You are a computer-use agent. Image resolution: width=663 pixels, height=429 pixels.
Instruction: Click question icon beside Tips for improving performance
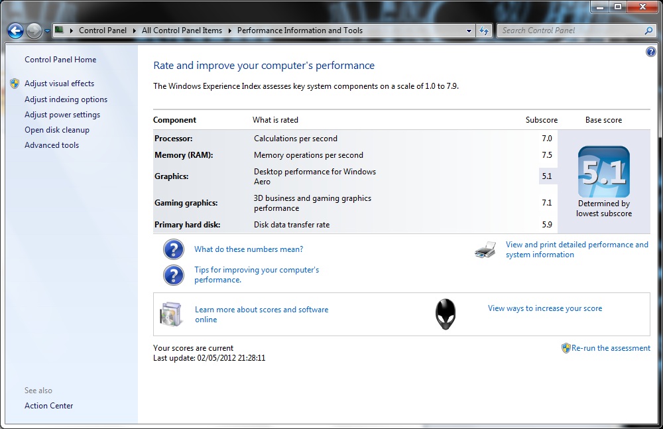click(x=173, y=275)
